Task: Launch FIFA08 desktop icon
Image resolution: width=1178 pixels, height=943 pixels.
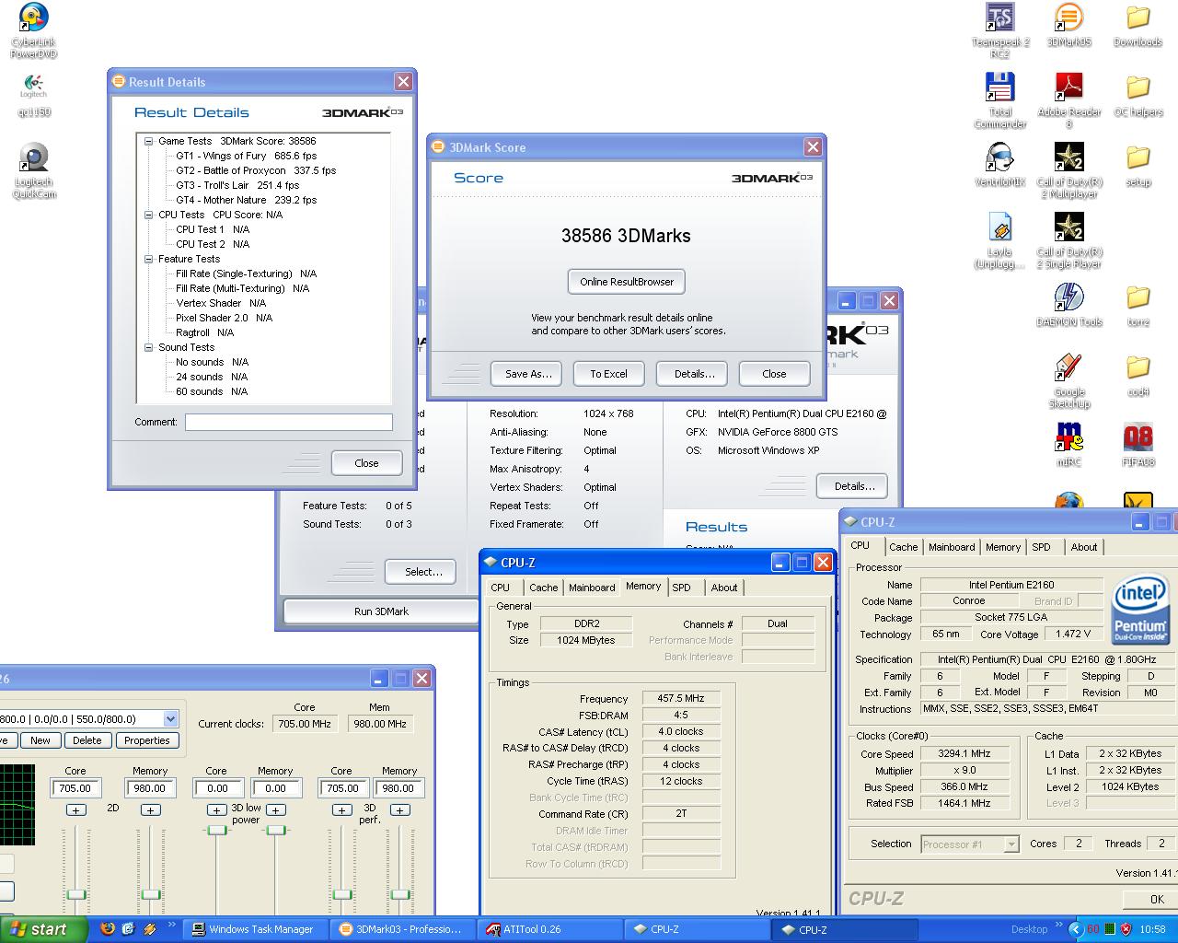Action: tap(1138, 446)
